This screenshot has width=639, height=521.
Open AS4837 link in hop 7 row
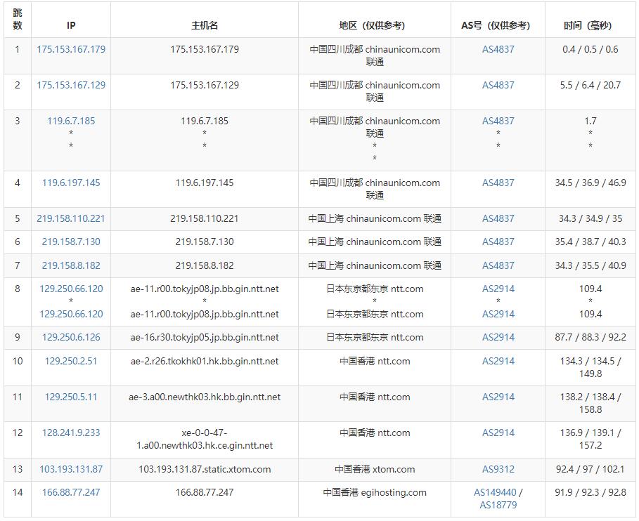pos(498,265)
